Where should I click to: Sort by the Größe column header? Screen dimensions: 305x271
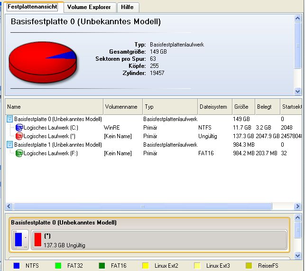coord(243,107)
